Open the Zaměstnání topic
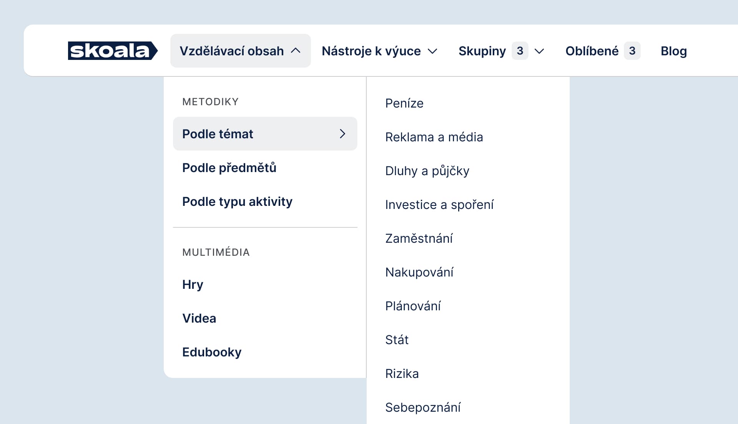738x424 pixels. coord(419,238)
